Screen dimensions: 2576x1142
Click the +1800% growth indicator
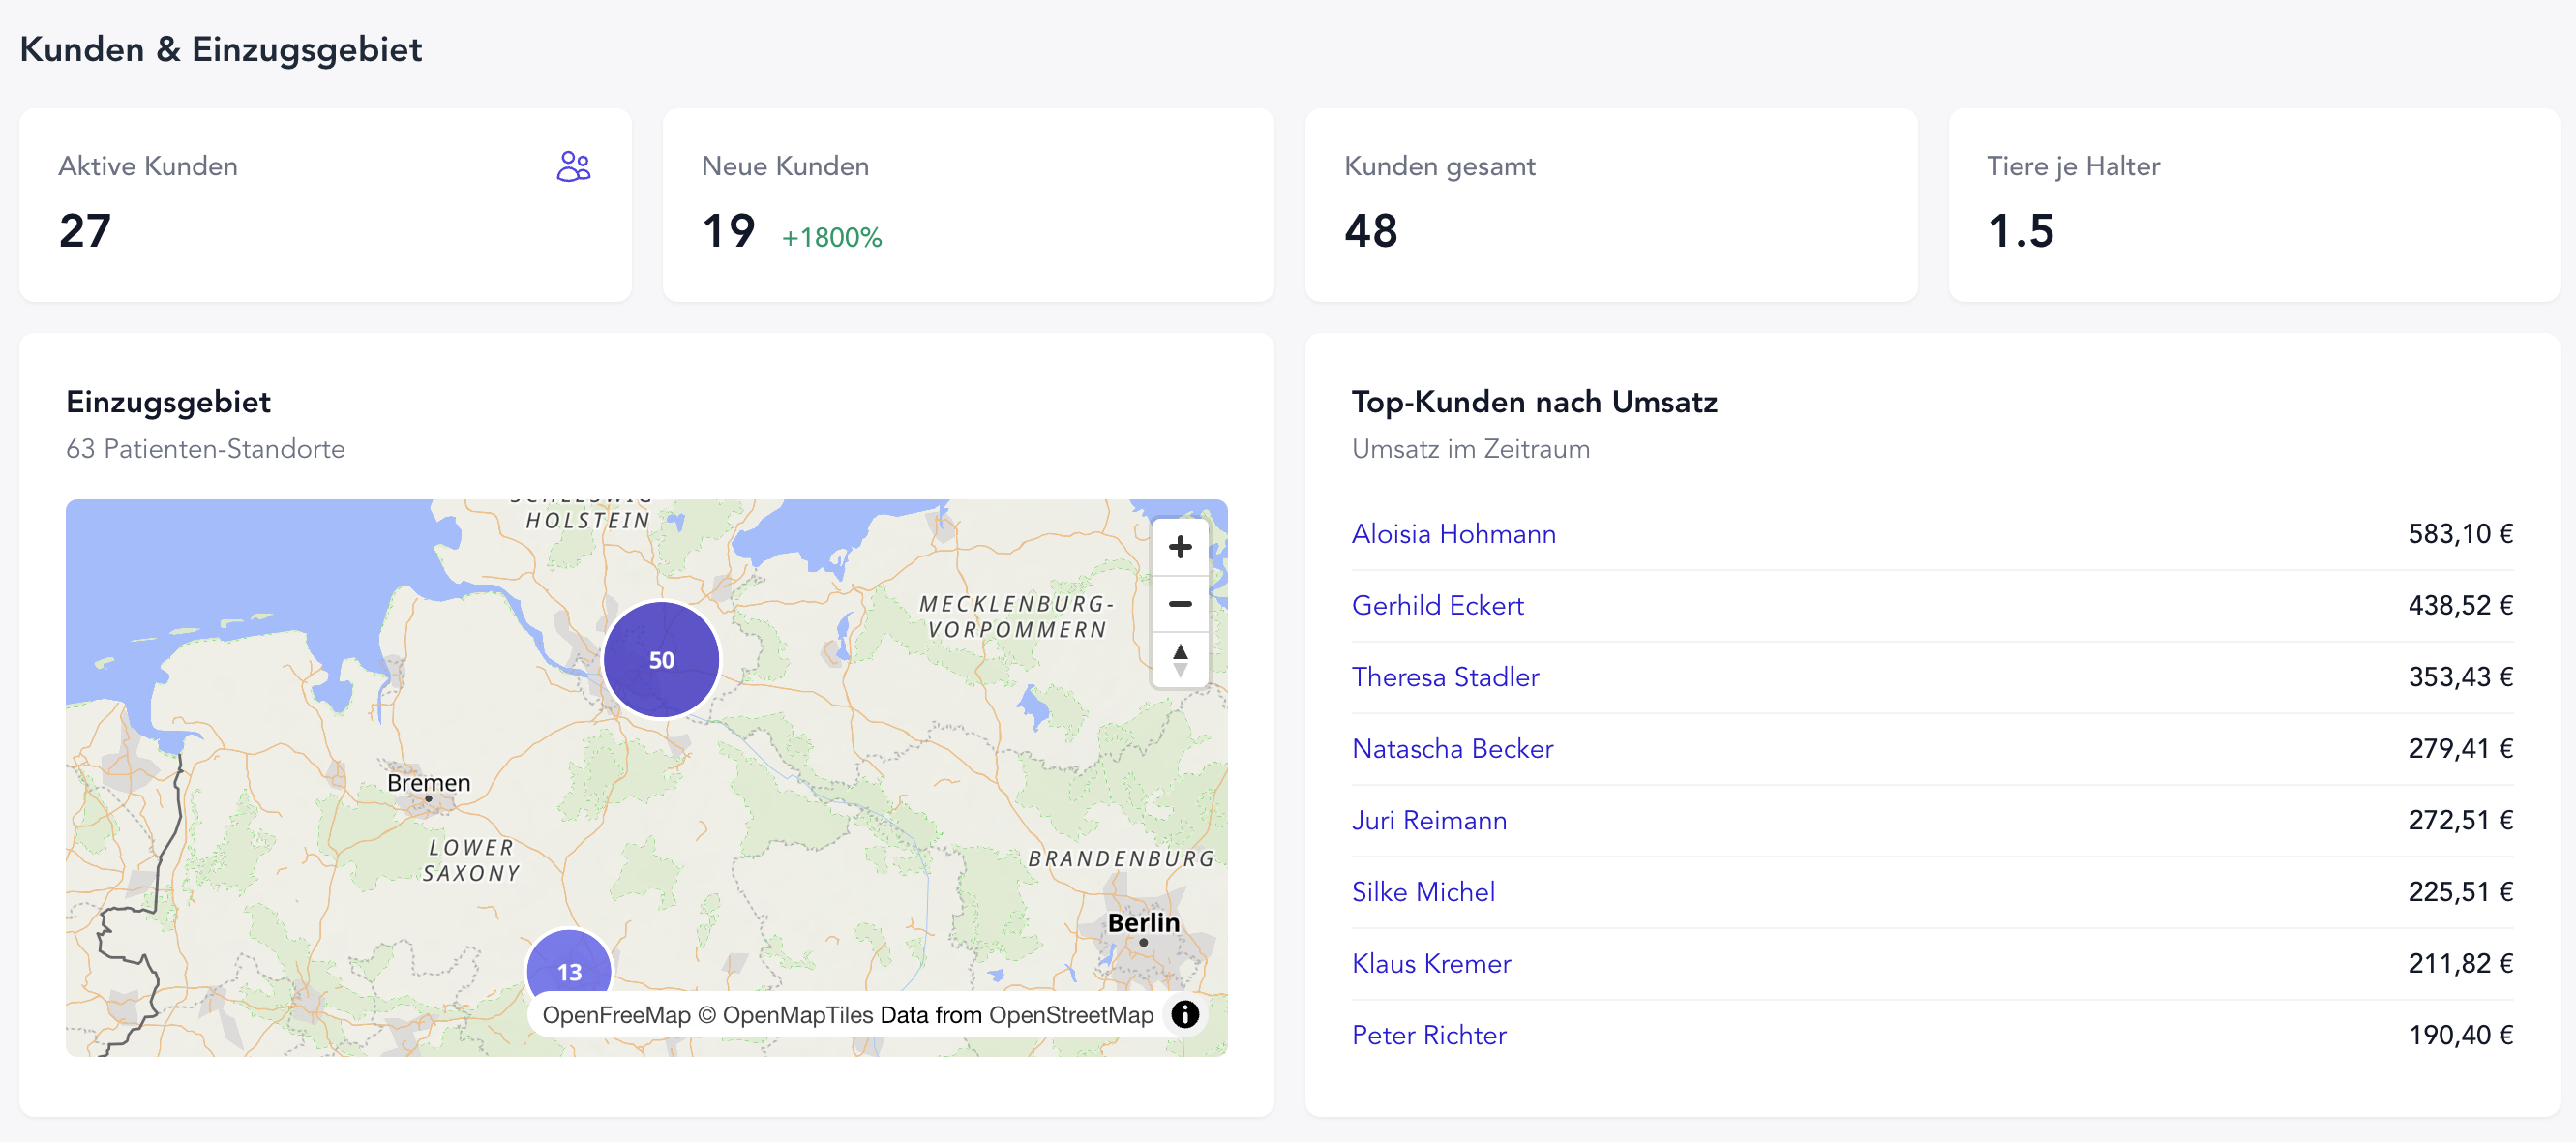831,238
